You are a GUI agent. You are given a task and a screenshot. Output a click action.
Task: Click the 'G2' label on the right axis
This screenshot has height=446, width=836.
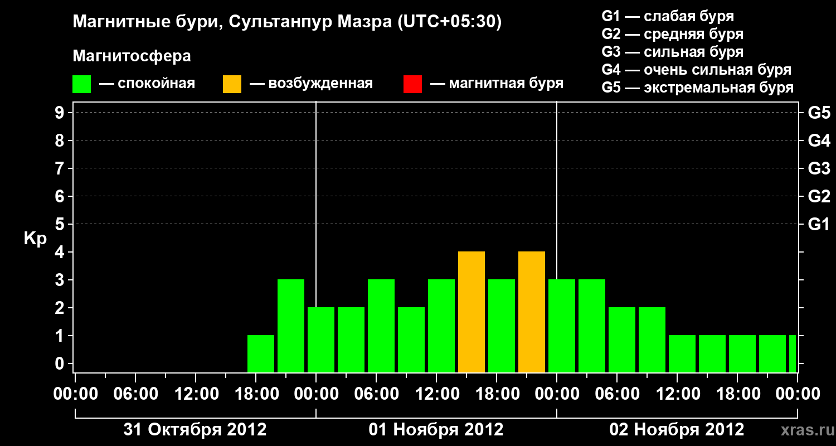click(819, 196)
